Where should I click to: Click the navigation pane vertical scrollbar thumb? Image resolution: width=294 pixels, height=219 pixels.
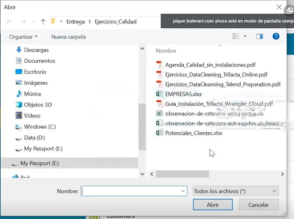(x=142, y=126)
